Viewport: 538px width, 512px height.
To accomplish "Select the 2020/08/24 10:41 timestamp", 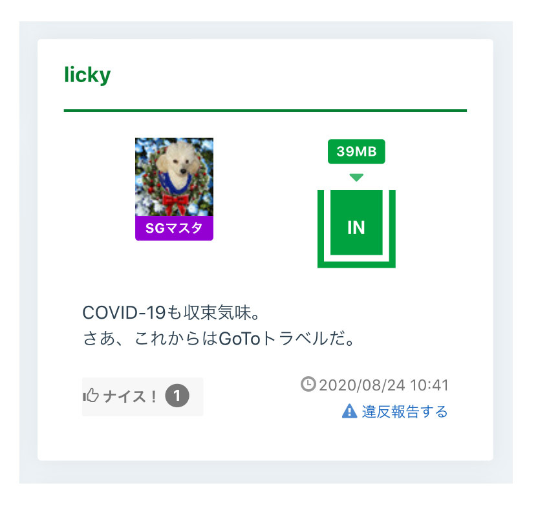I will click(x=383, y=385).
